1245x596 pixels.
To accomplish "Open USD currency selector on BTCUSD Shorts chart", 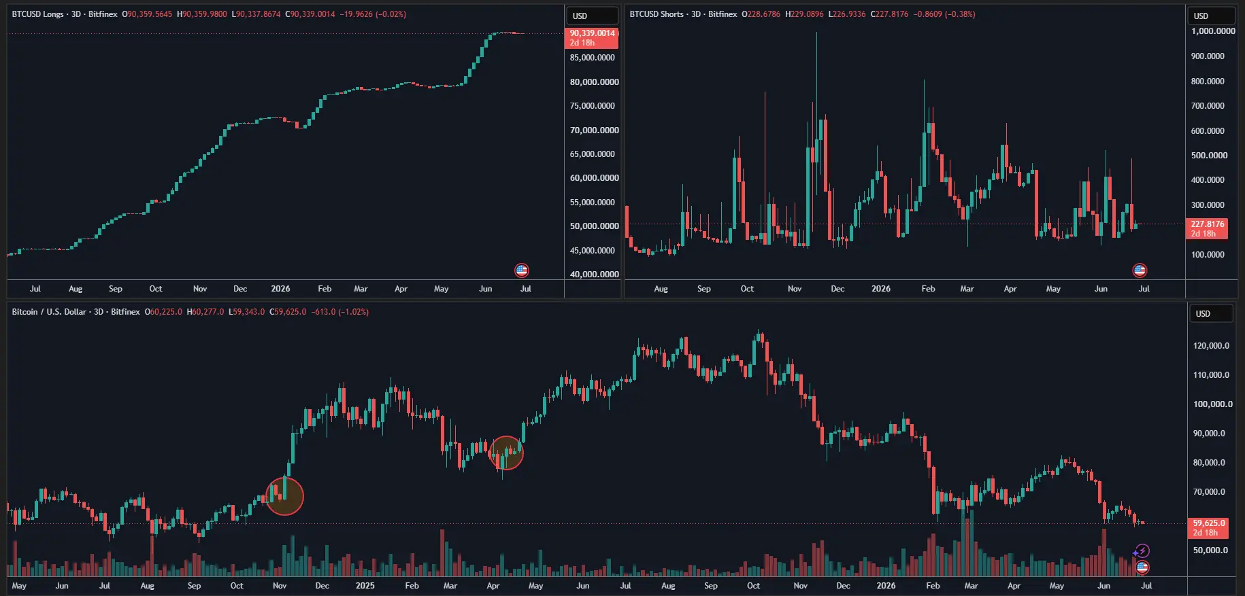I will pos(1211,16).
